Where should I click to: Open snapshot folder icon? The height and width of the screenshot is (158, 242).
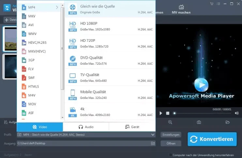click(x=228, y=122)
